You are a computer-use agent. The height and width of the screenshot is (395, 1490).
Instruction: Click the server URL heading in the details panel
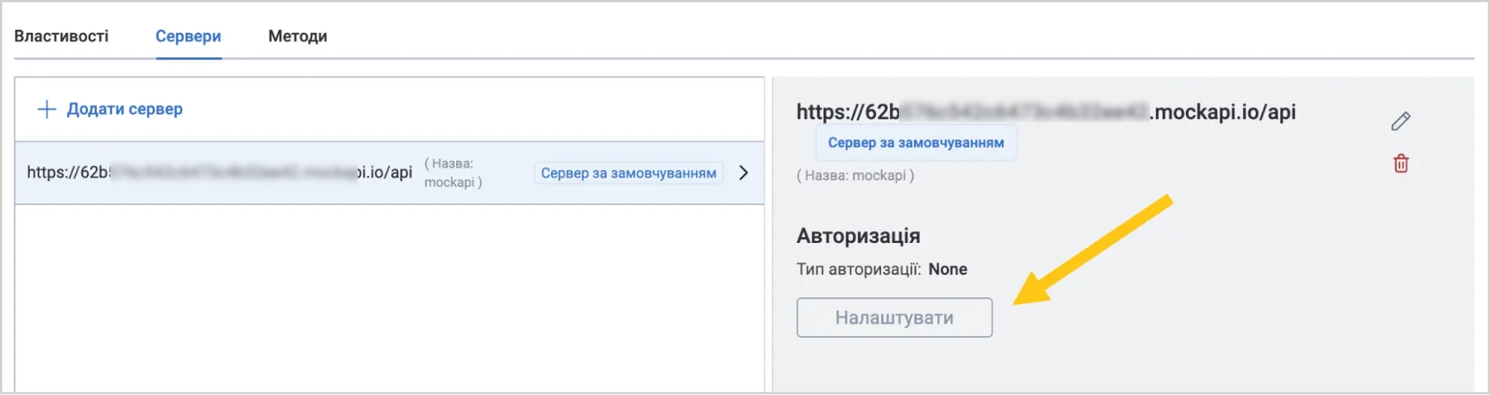(x=1046, y=112)
